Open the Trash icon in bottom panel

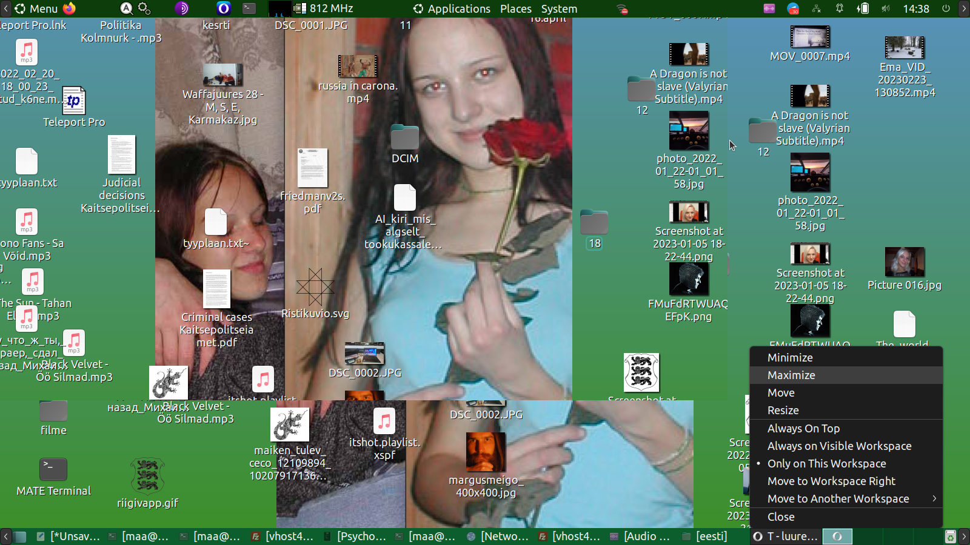(x=950, y=537)
